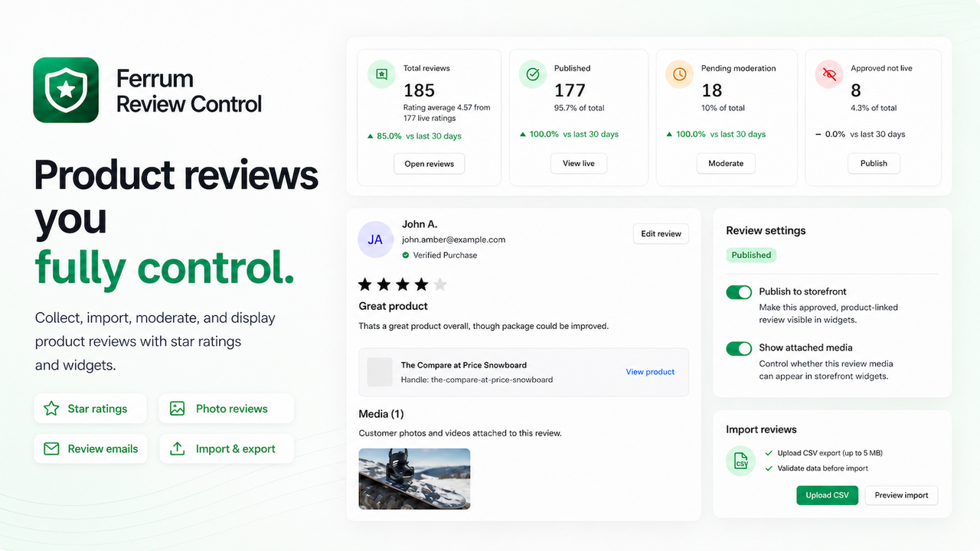Image resolution: width=980 pixels, height=551 pixels.
Task: Toggle the Show attached media switch
Action: pyautogui.click(x=739, y=348)
